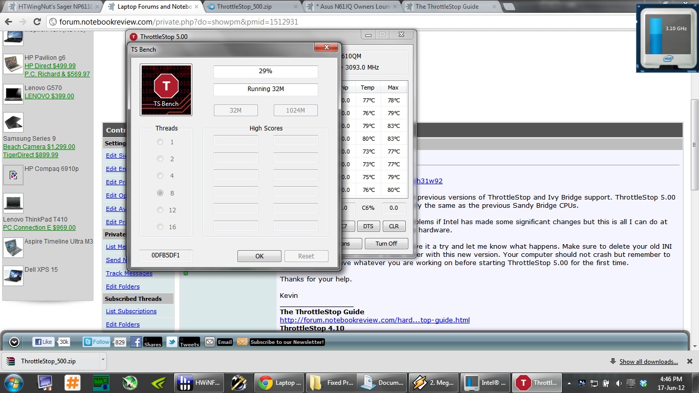Expand ThrottleStop_500.zip download options arrow
The height and width of the screenshot is (393, 699).
pos(103,360)
